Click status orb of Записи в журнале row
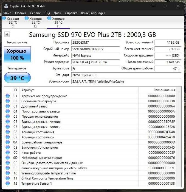This screenshot has width=186, height=192. click(x=8, y=168)
